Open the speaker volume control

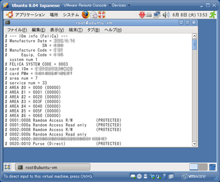point(166,15)
